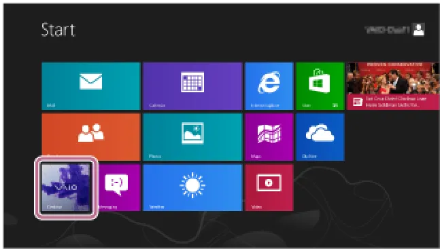Open the Calendar tile
The height and width of the screenshot is (251, 442).
192,85
